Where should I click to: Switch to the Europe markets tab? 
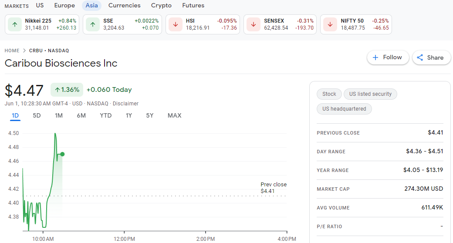[64, 6]
